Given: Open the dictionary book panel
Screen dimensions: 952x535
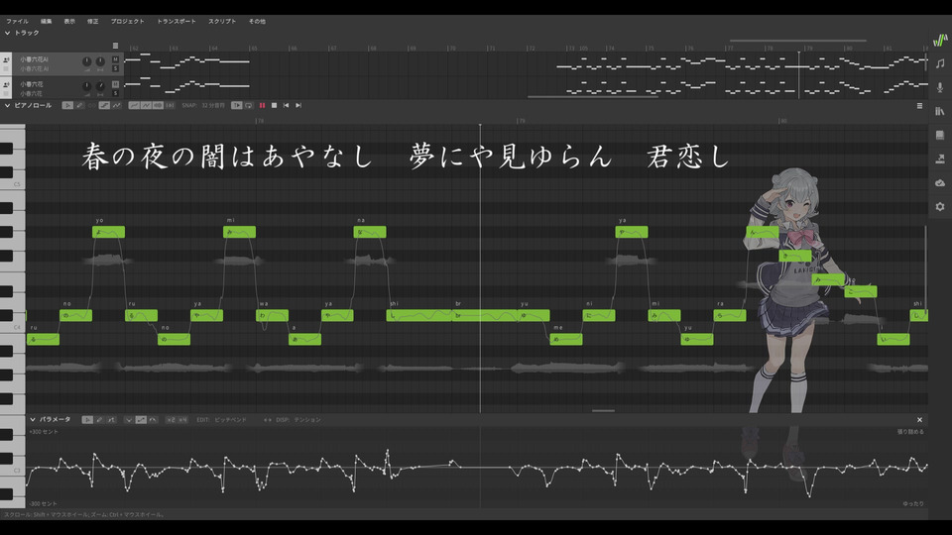Looking at the screenshot, I should (x=940, y=135).
